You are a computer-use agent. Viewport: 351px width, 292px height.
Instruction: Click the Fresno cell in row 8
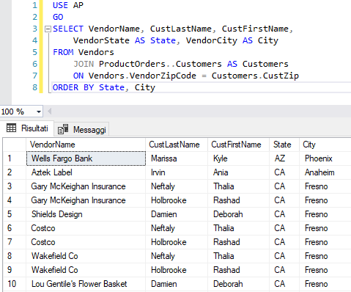tap(325, 256)
